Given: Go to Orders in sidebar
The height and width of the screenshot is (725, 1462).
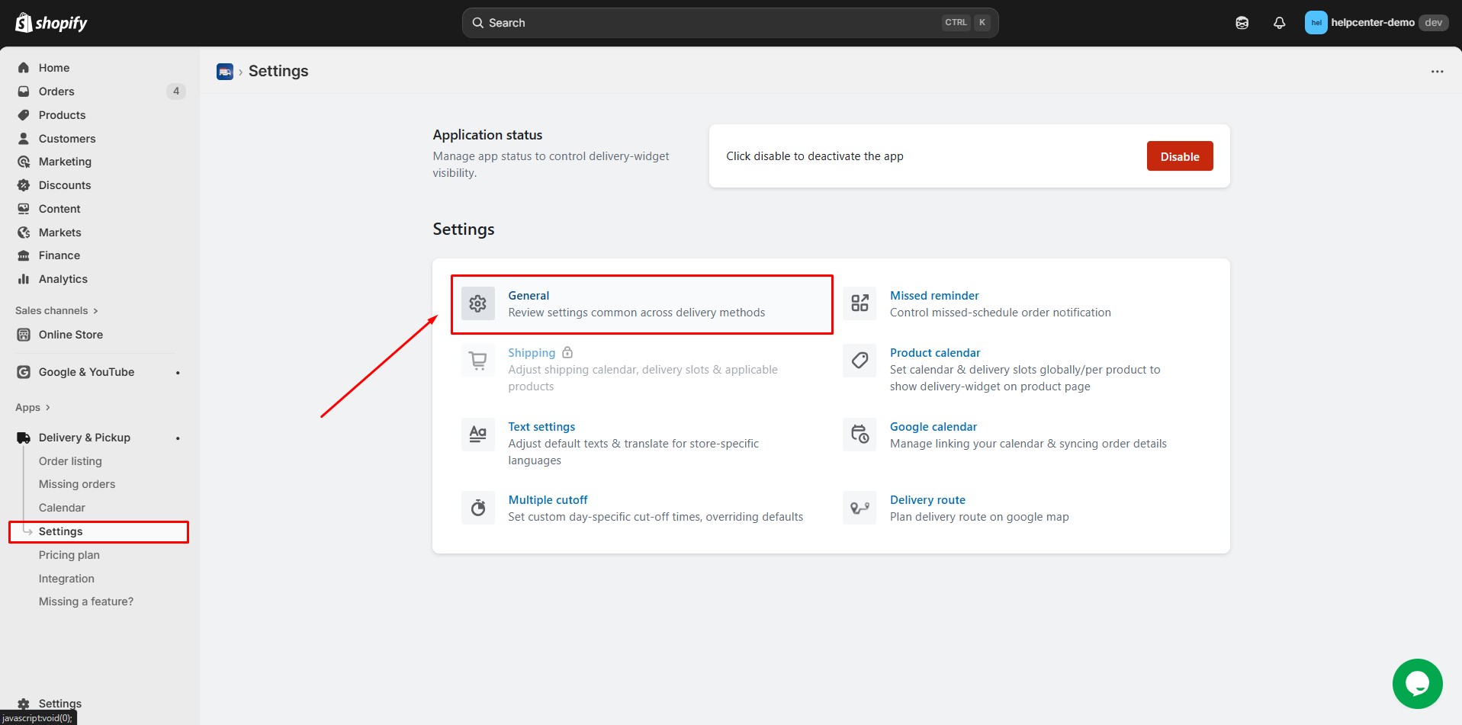Looking at the screenshot, I should pyautogui.click(x=56, y=91).
